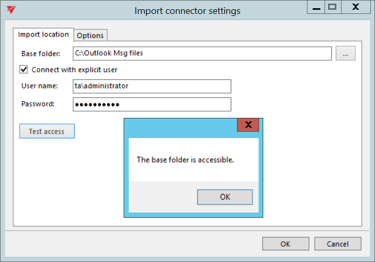Click the red arrow app icon in title bar
This screenshot has width=375, height=262.
[11, 10]
